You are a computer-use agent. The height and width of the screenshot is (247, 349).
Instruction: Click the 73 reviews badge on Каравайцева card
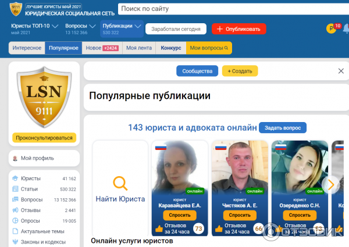tap(198, 228)
